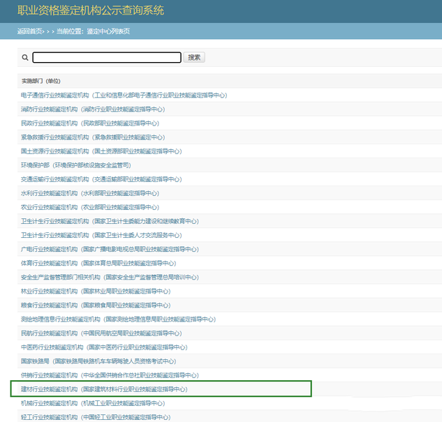The image size is (442, 422).
Task: Open 国家铁路局 link
Action: coord(98,361)
